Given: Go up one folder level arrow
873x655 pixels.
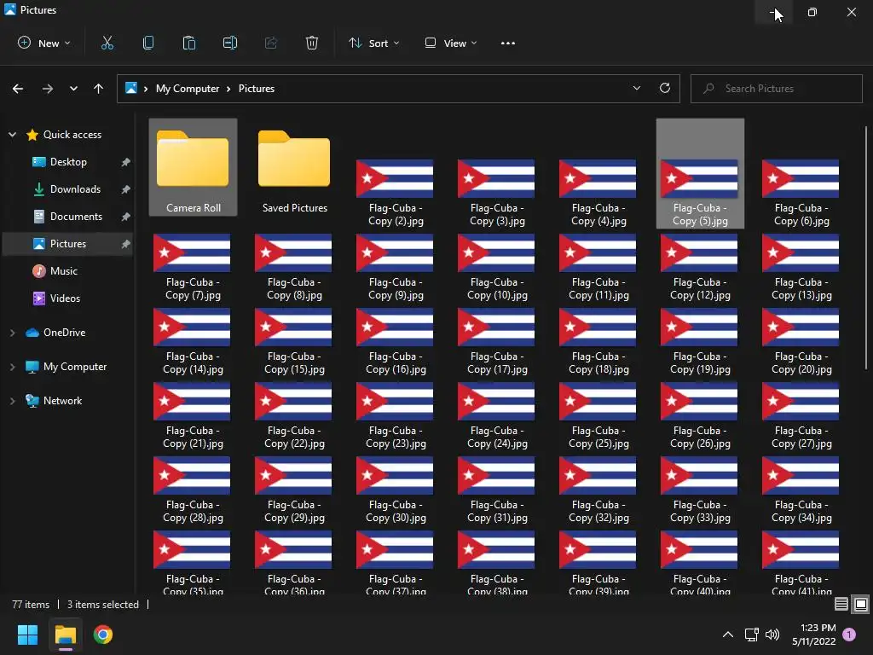Looking at the screenshot, I should (x=99, y=89).
